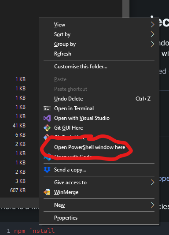Click the Git GUI Here icon
The width and height of the screenshot is (169, 235).
47,128
